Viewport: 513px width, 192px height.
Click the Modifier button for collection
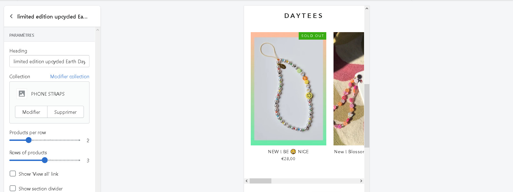31,112
